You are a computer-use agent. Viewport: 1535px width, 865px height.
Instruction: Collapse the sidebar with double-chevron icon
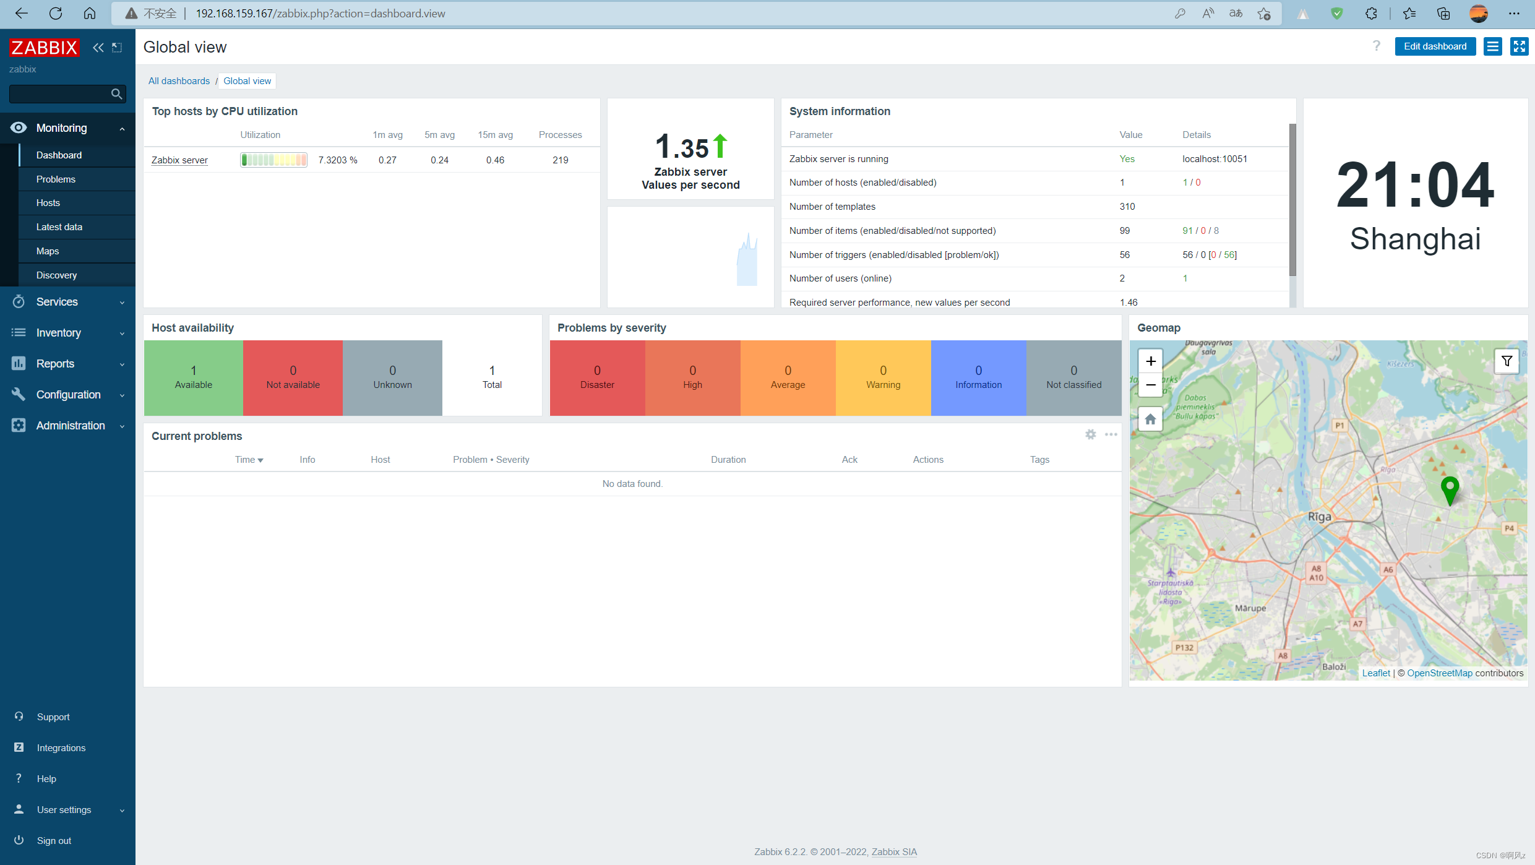pyautogui.click(x=98, y=47)
